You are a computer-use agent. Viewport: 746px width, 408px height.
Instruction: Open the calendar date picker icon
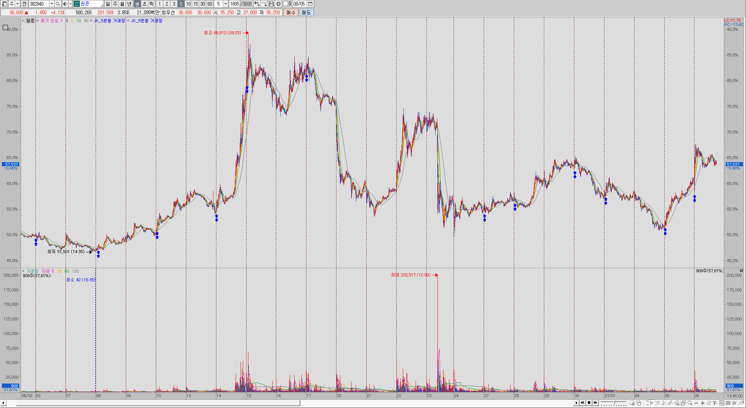(x=311, y=4)
